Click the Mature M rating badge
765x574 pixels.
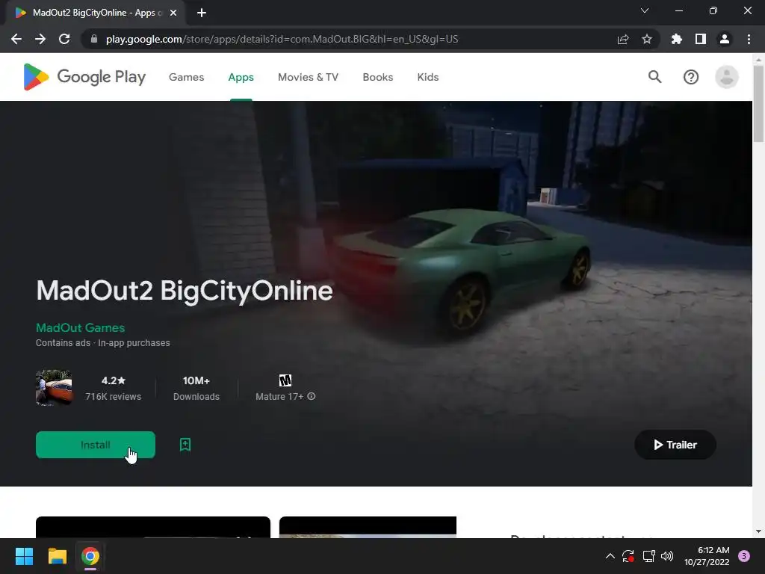(x=285, y=380)
